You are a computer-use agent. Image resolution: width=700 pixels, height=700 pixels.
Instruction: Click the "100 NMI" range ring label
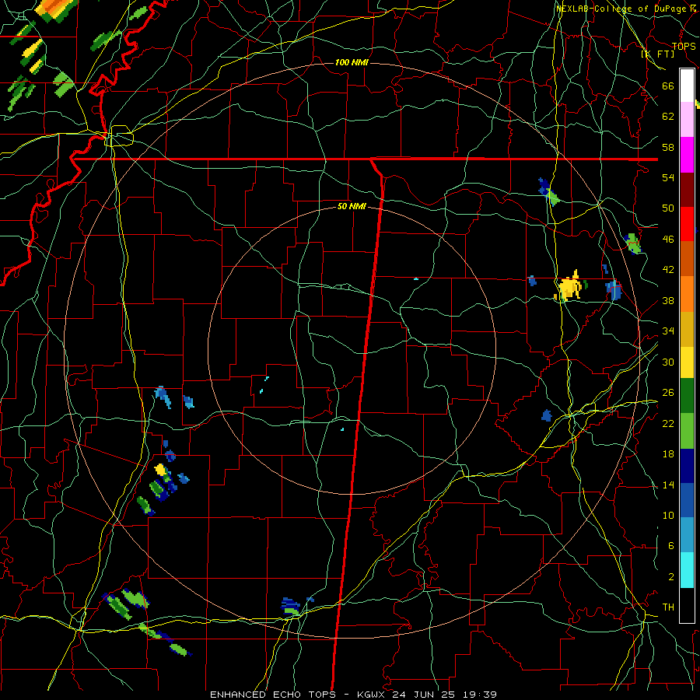tap(352, 62)
